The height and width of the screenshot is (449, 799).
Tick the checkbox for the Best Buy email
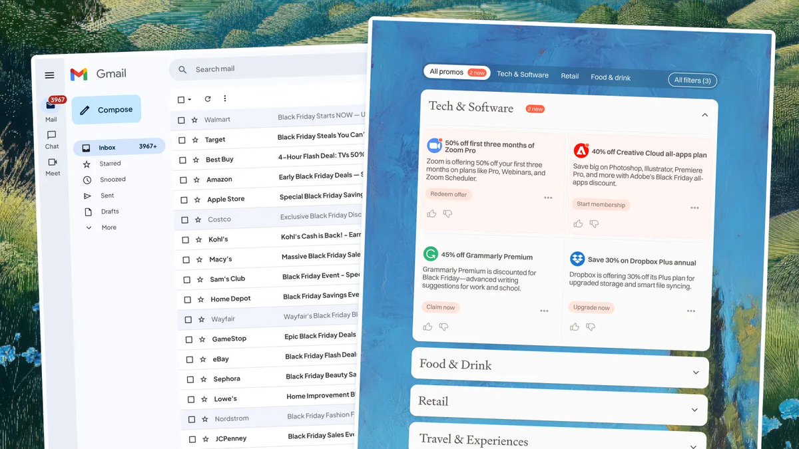click(182, 160)
